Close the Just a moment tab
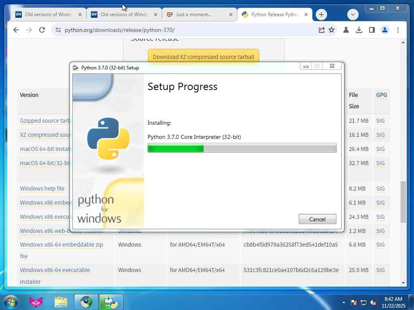 coord(231,15)
